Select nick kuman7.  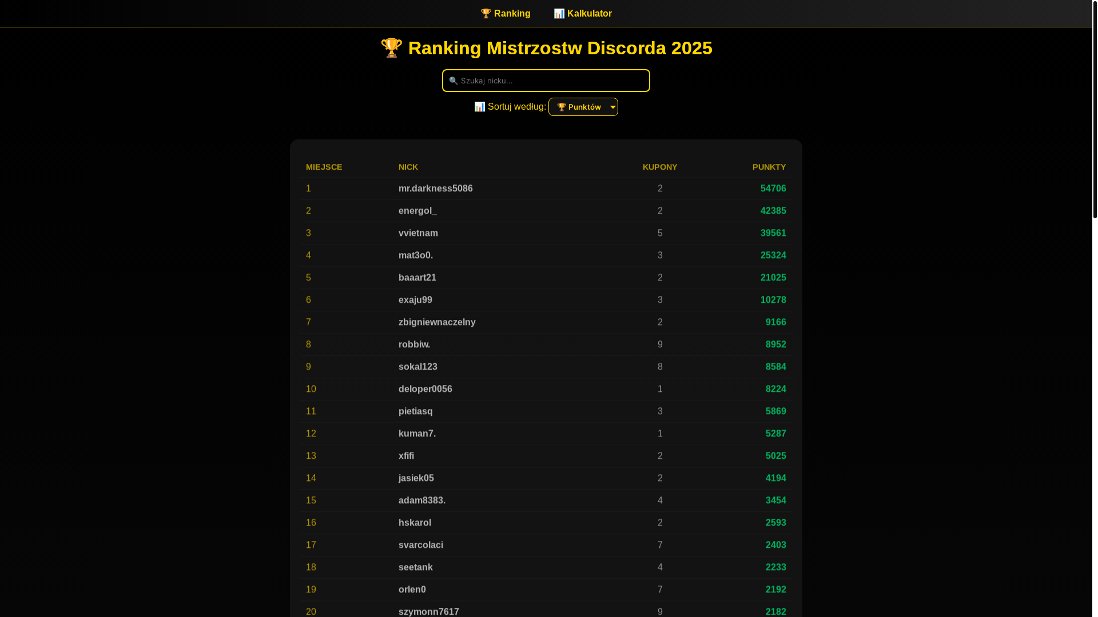tap(417, 434)
